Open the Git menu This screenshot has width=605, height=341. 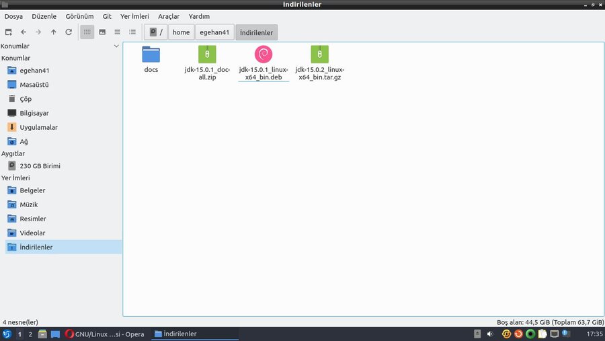(x=107, y=16)
